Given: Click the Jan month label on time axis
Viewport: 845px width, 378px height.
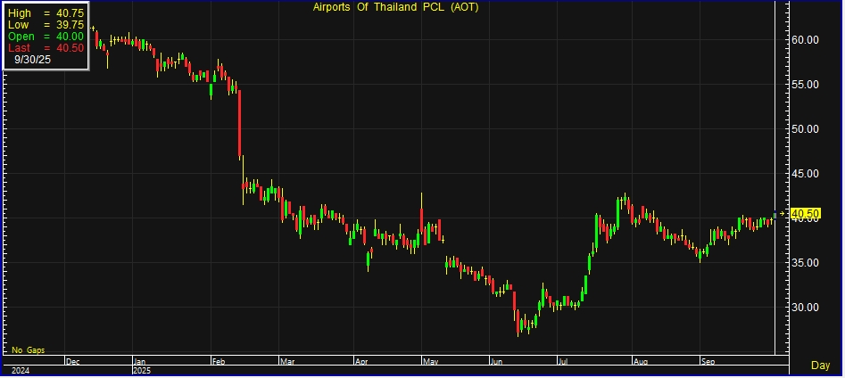Looking at the screenshot, I should pyautogui.click(x=139, y=361).
